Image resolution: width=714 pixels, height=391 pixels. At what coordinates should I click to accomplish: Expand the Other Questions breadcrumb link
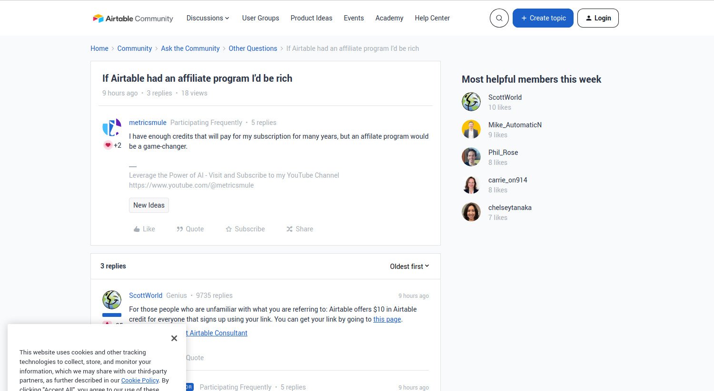tap(253, 48)
